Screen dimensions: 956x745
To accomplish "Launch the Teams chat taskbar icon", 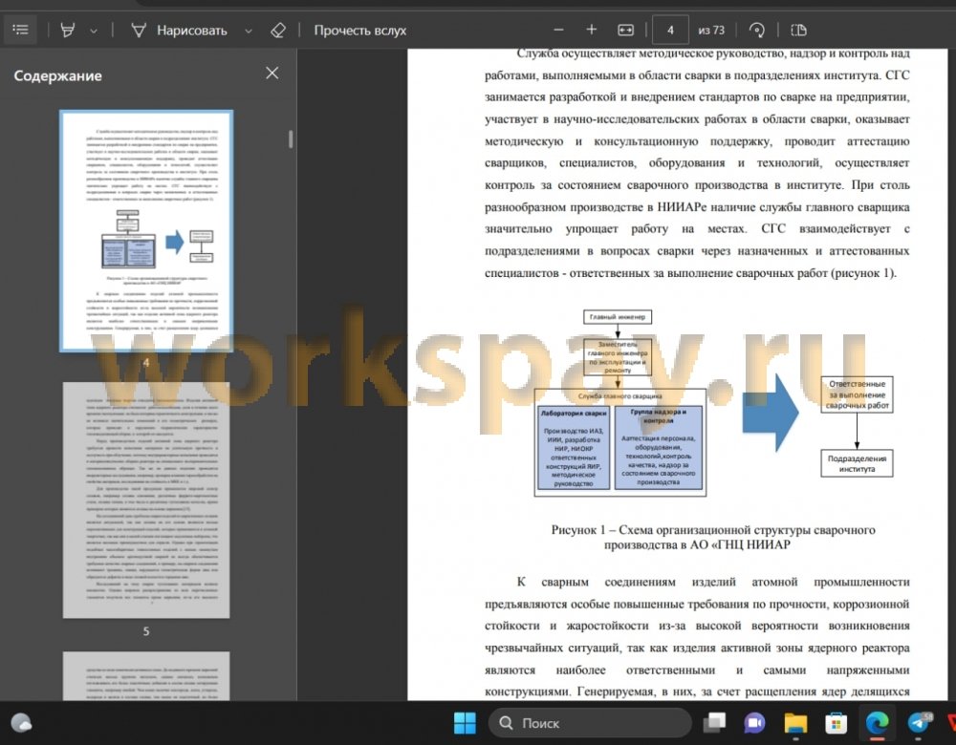I will point(755,723).
